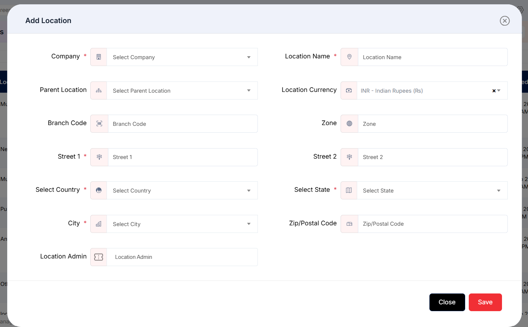The width and height of the screenshot is (528, 327).
Task: Click the money icon beside Location Currency
Action: point(349,90)
